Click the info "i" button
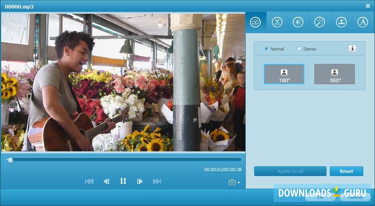Viewport: 375px width, 206px height. [352, 49]
